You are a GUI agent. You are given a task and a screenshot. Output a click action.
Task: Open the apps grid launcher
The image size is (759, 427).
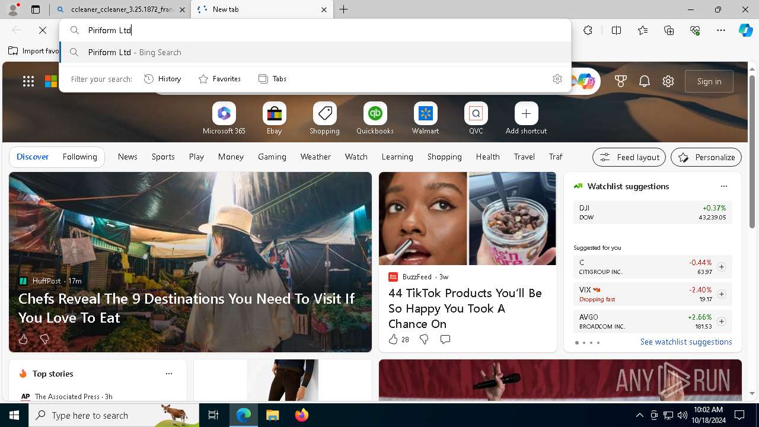pos(28,81)
